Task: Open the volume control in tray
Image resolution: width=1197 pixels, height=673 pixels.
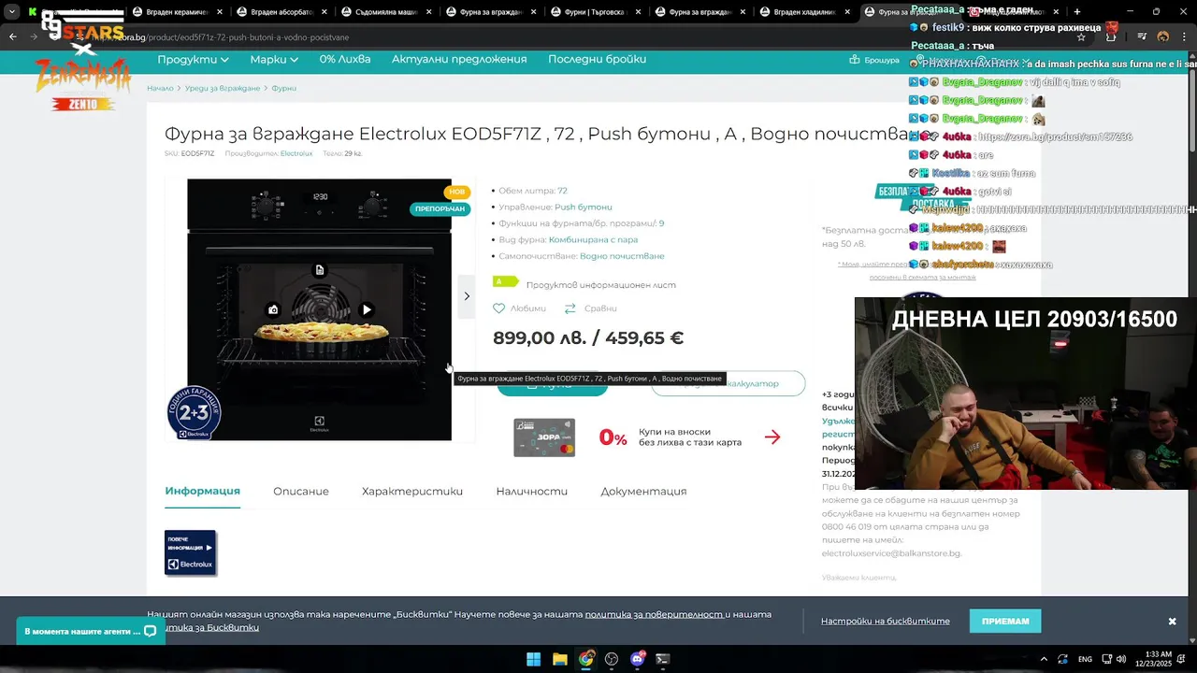Action: [x=1121, y=659]
